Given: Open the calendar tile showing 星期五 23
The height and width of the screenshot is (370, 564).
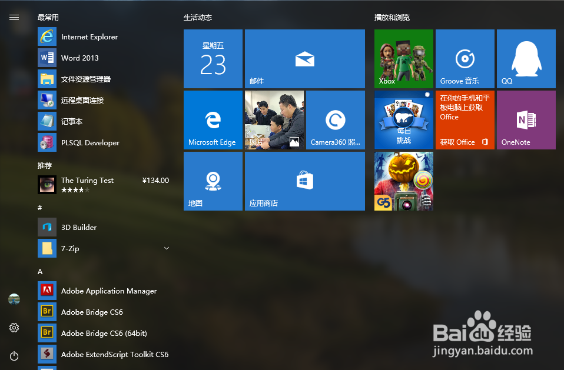Looking at the screenshot, I should pos(213,59).
